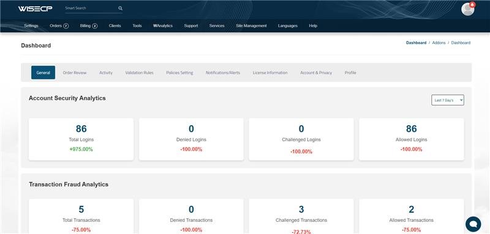Click the Denied Logins label
Viewport: 490px width, 234px height.
191,139
